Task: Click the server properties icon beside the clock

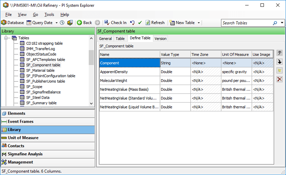Action: pos(70,23)
